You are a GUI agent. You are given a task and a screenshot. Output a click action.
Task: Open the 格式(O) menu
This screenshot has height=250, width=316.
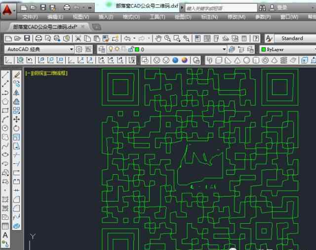click(x=131, y=17)
